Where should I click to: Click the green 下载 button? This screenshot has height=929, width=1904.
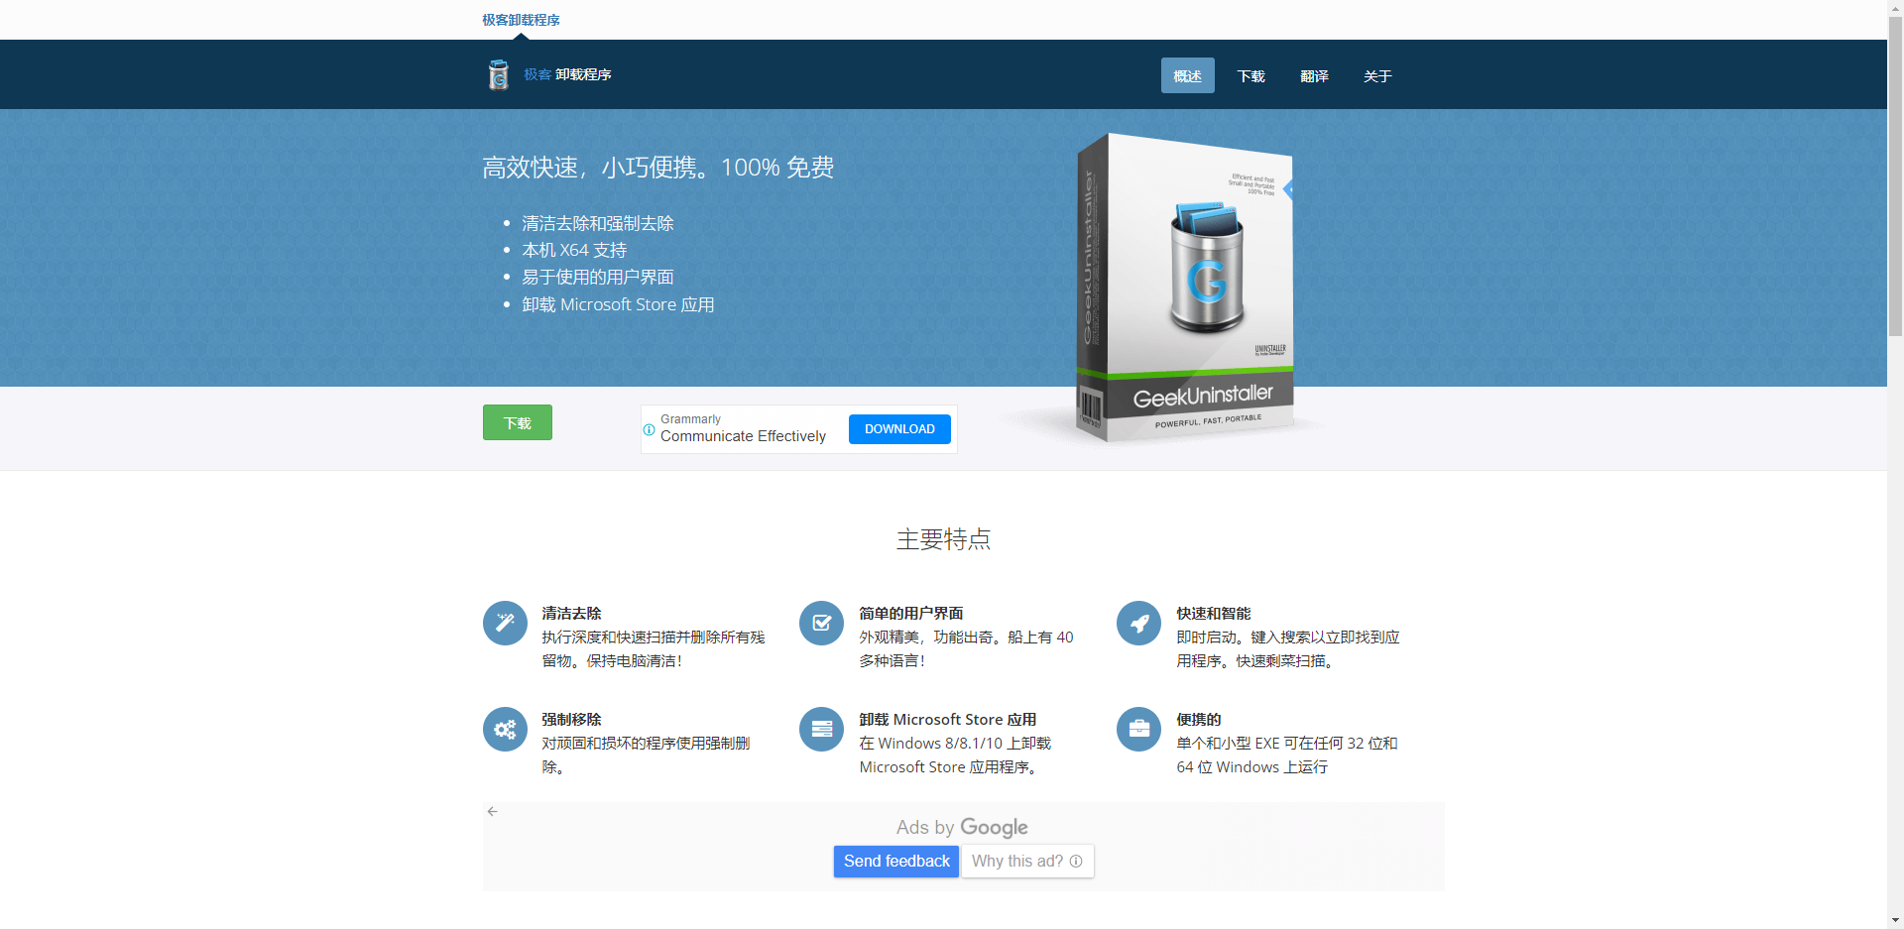518,422
